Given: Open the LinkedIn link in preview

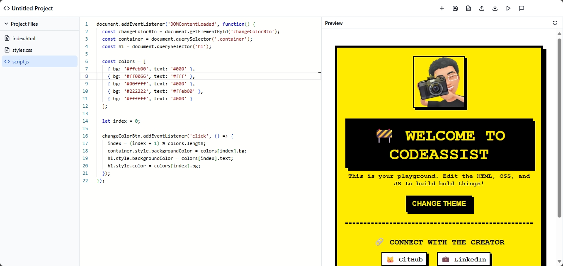Looking at the screenshot, I should point(464,259).
